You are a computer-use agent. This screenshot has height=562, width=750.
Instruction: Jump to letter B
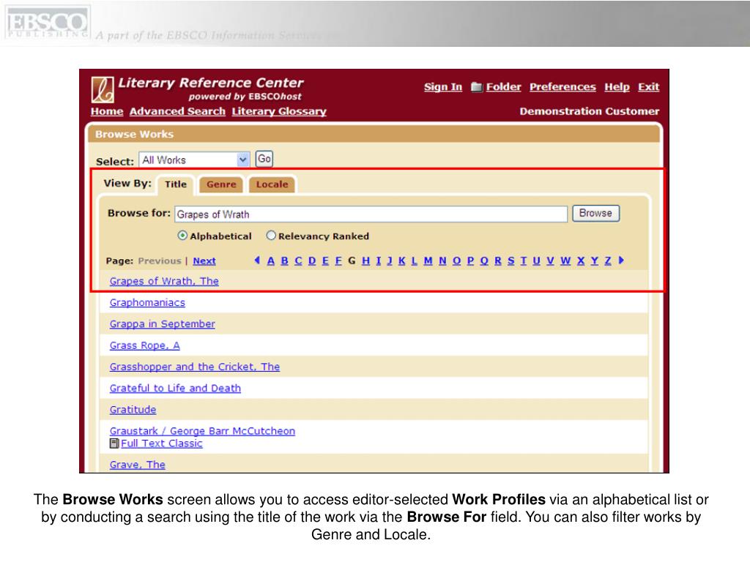coord(285,261)
